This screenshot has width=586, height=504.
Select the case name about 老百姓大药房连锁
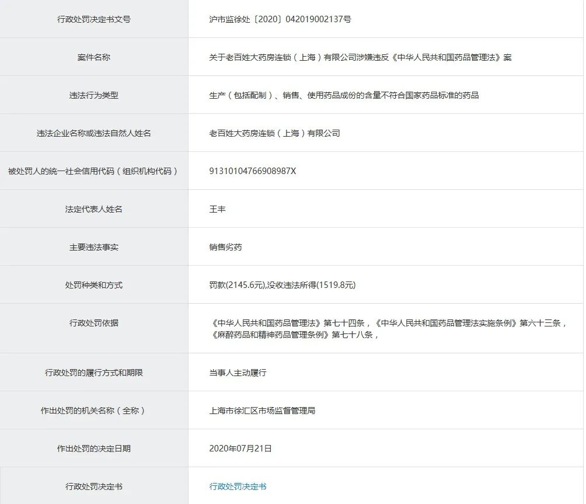pos(356,57)
